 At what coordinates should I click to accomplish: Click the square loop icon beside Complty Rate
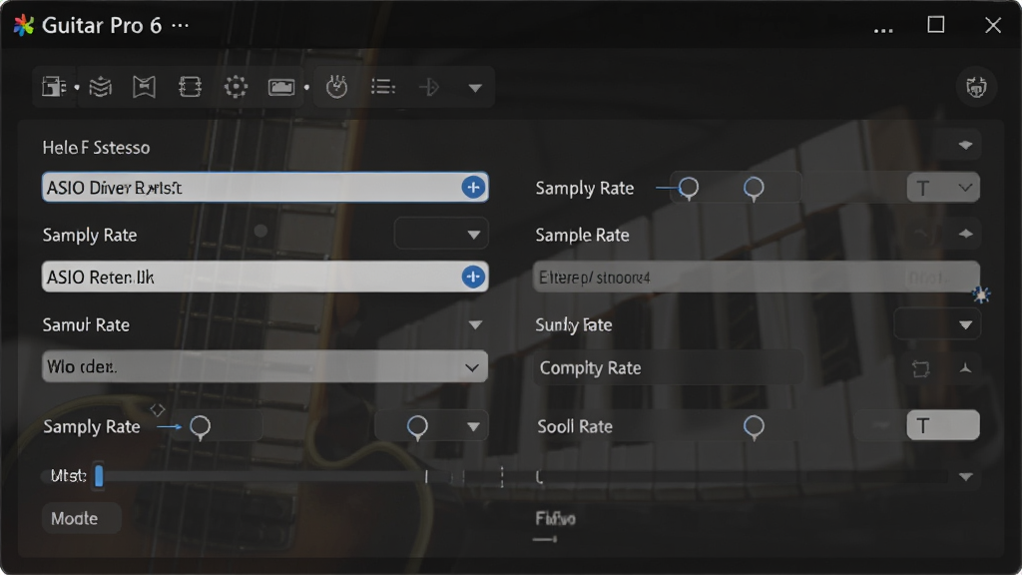point(921,369)
